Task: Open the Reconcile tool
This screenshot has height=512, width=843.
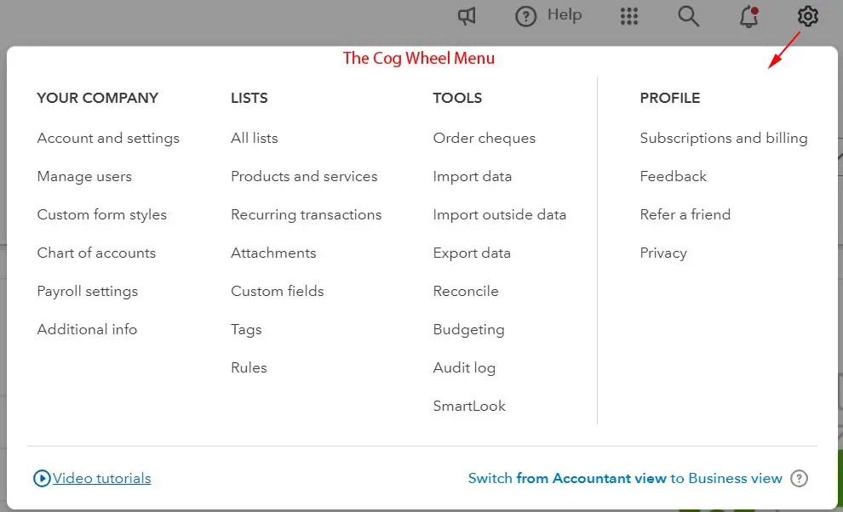Action: point(465,291)
